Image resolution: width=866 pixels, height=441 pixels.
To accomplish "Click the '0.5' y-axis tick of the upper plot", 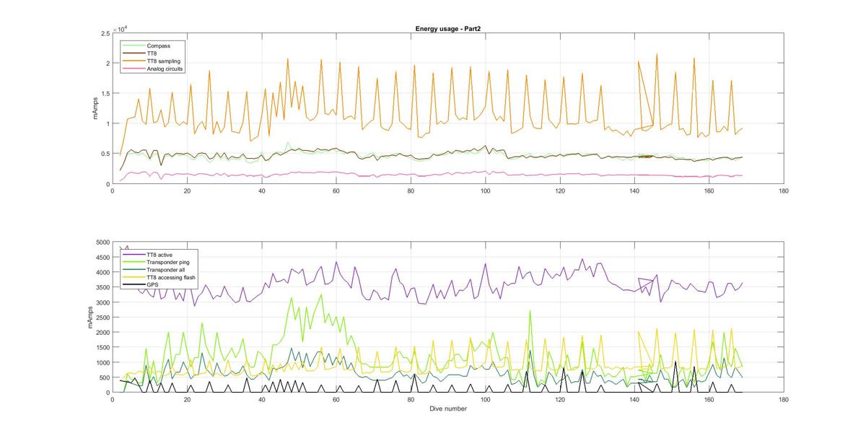I will click(105, 154).
